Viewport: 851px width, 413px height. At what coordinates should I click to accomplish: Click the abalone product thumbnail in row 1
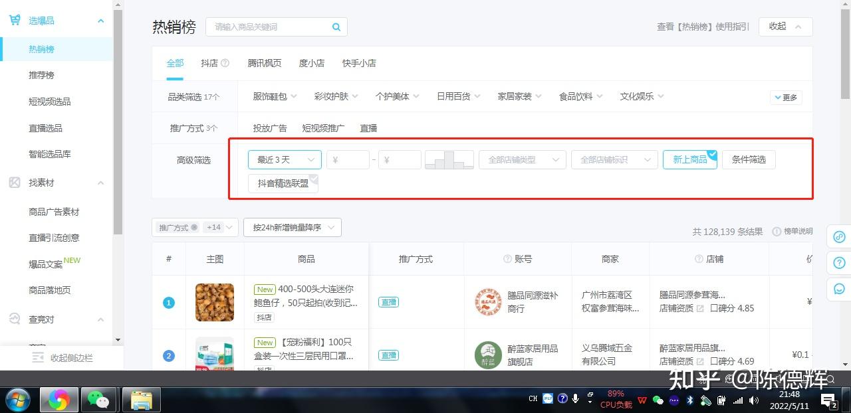point(215,302)
